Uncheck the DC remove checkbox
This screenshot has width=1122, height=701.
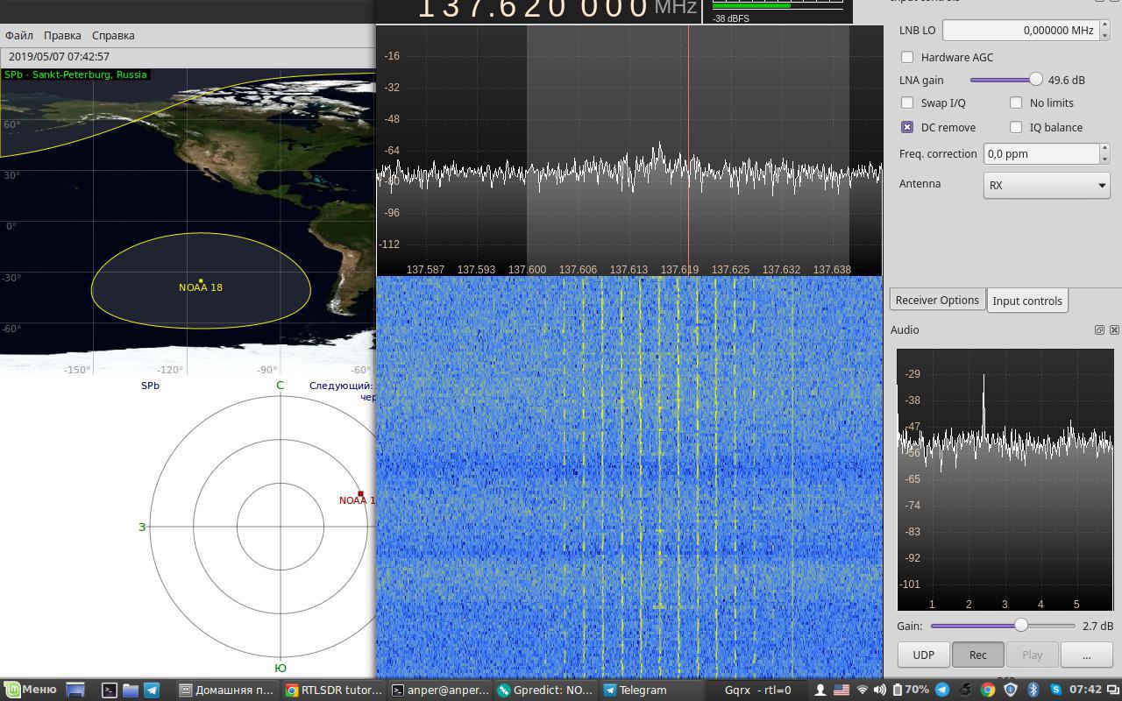coord(907,127)
